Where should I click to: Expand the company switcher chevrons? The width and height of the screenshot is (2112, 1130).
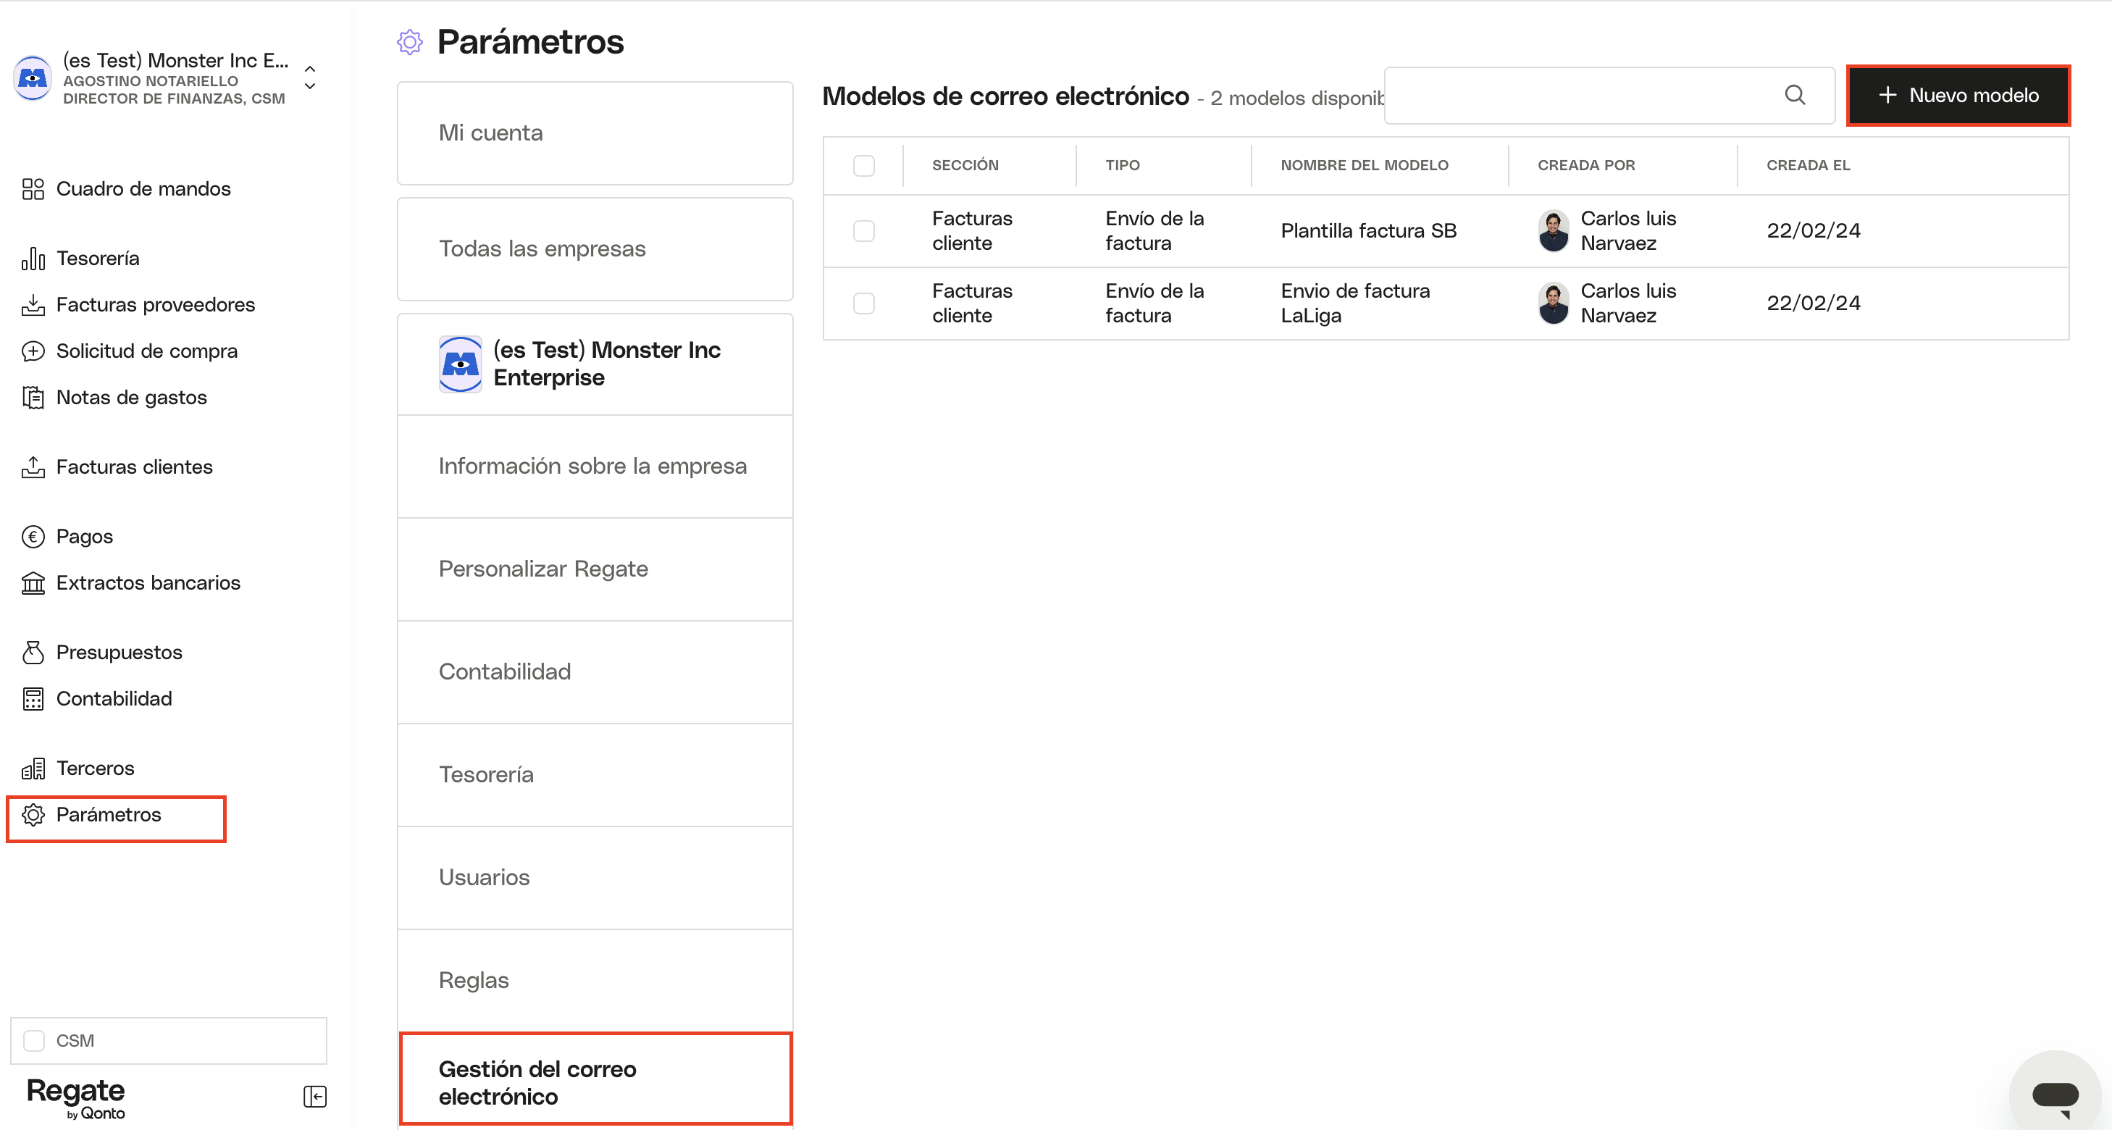tap(310, 78)
